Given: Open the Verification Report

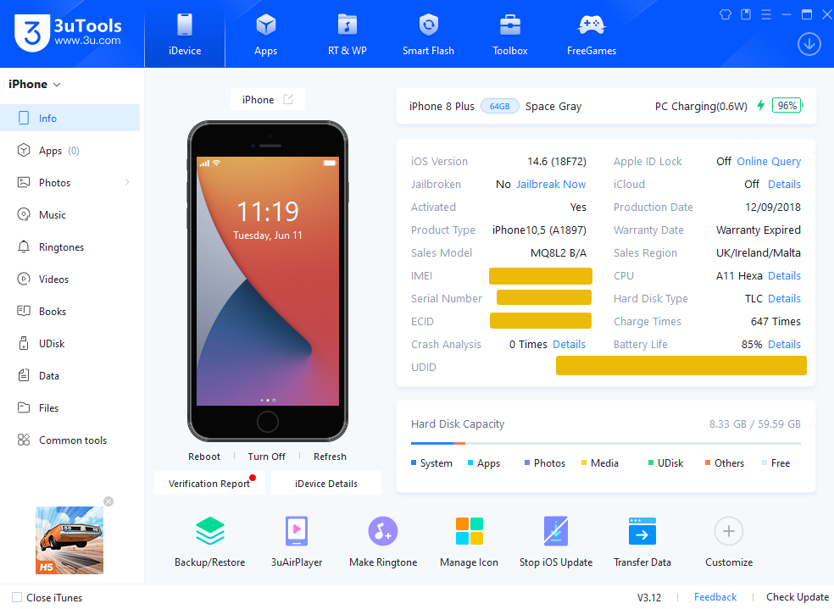Looking at the screenshot, I should click(x=209, y=483).
